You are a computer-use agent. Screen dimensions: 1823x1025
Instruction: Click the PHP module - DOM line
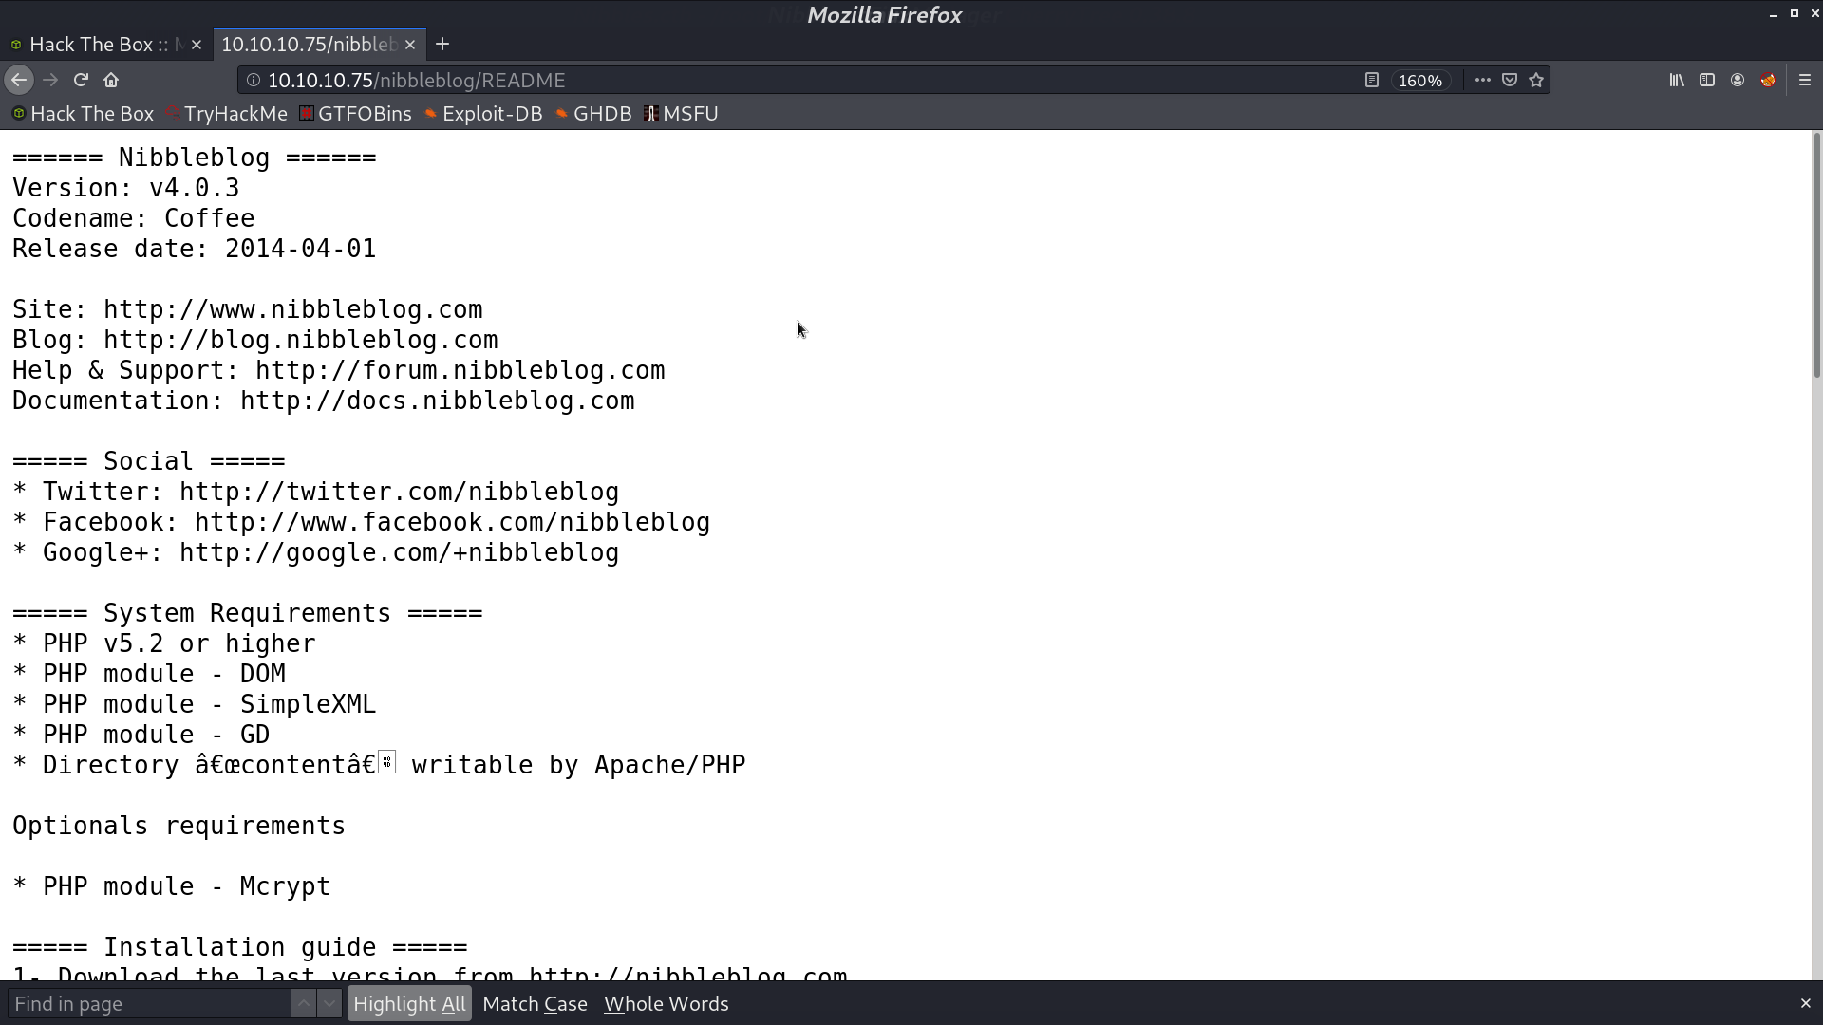149,674
